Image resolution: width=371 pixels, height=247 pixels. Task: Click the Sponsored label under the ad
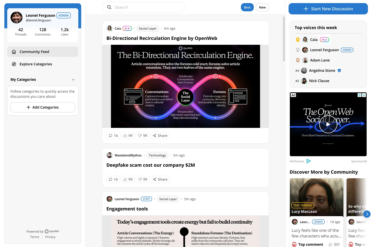point(359,161)
